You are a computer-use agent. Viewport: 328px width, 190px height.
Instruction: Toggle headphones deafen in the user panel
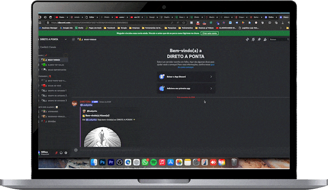coord(61,152)
